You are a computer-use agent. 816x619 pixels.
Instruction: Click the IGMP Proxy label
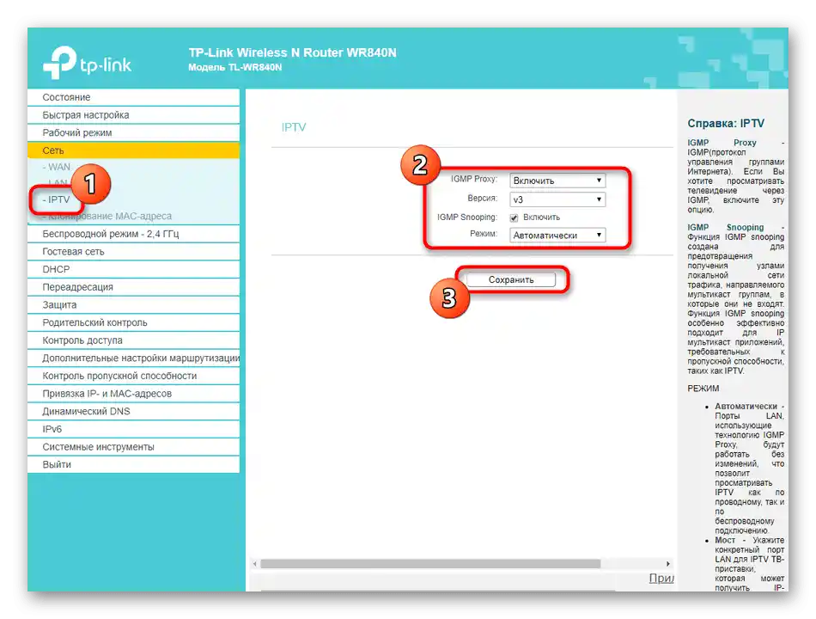click(473, 179)
